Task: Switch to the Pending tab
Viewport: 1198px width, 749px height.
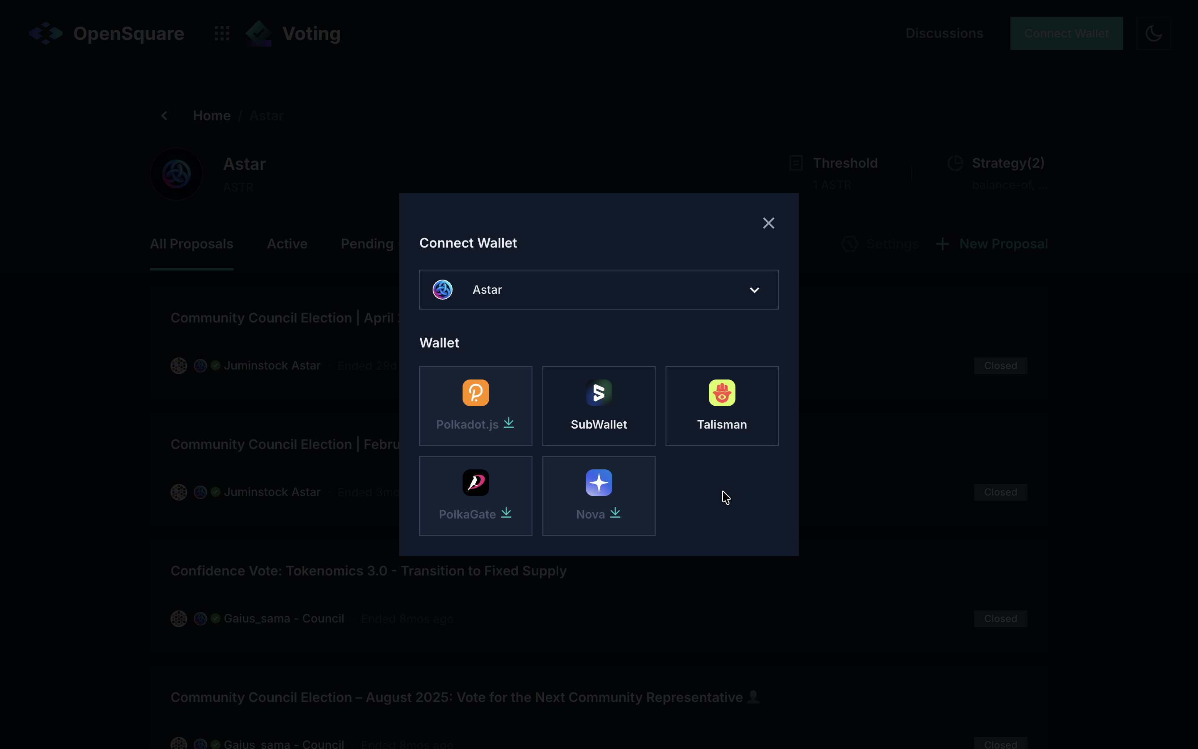Action: click(367, 244)
